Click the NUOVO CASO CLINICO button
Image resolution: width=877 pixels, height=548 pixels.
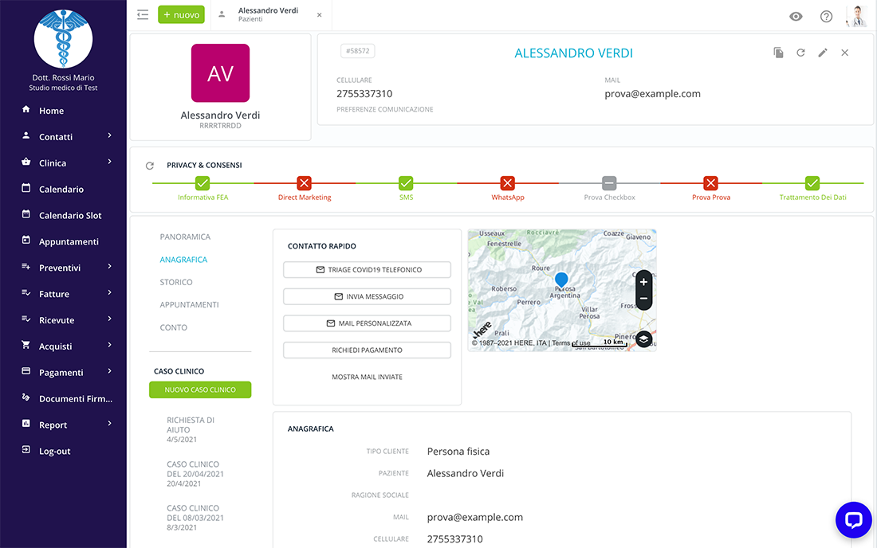tap(200, 389)
